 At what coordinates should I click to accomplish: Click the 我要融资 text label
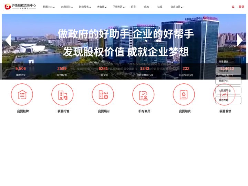[185, 111]
